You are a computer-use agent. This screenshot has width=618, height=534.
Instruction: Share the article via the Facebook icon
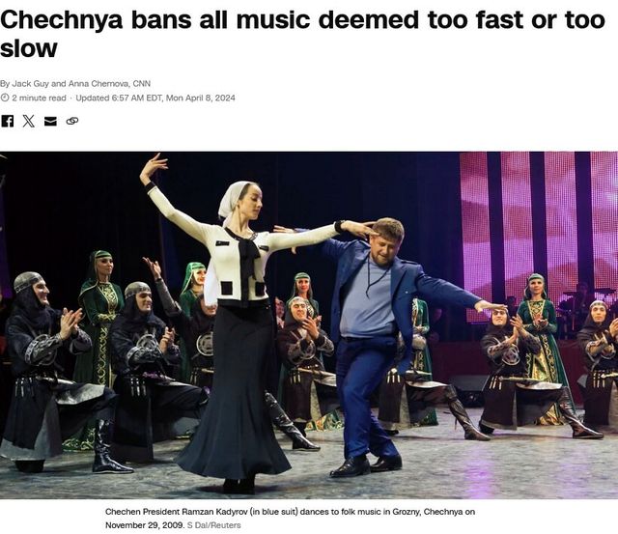click(7, 121)
